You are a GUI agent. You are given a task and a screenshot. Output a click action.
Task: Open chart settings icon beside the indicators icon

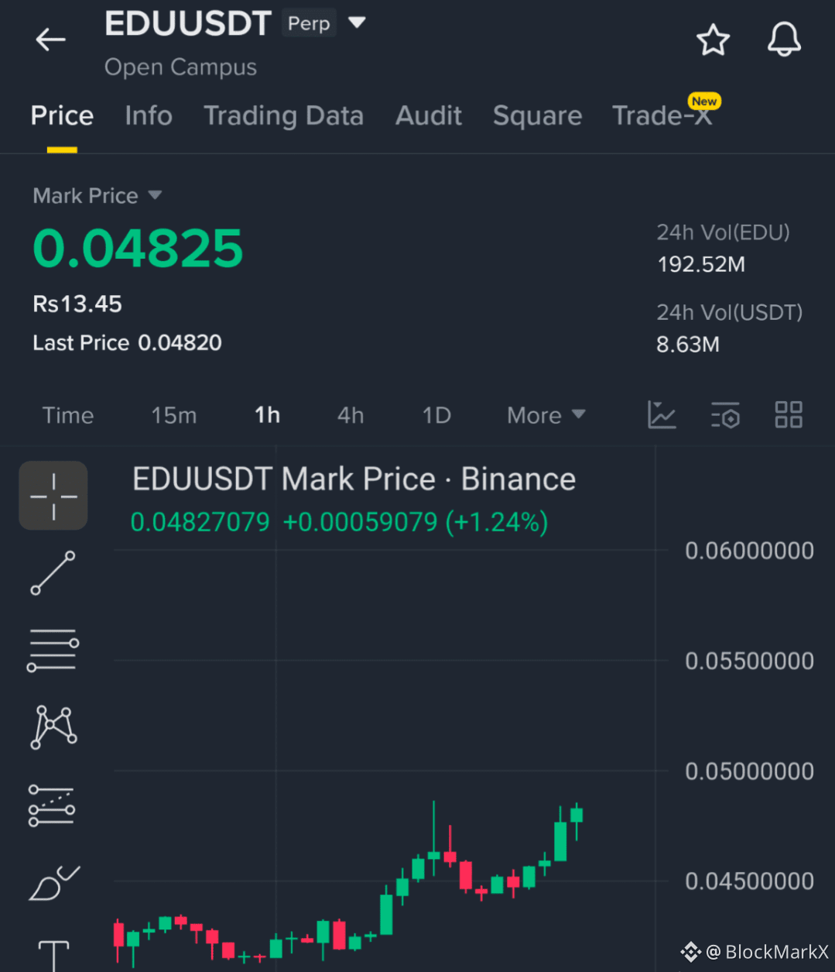point(725,415)
